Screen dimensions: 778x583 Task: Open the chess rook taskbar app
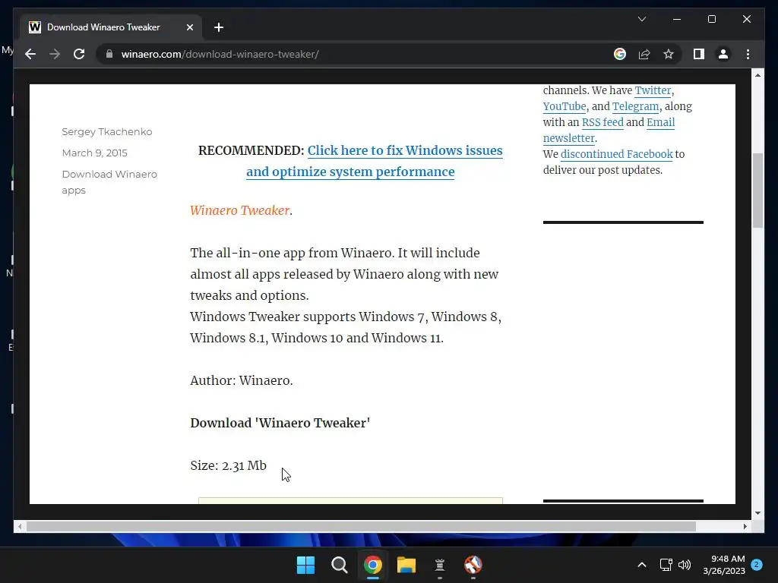pos(440,565)
